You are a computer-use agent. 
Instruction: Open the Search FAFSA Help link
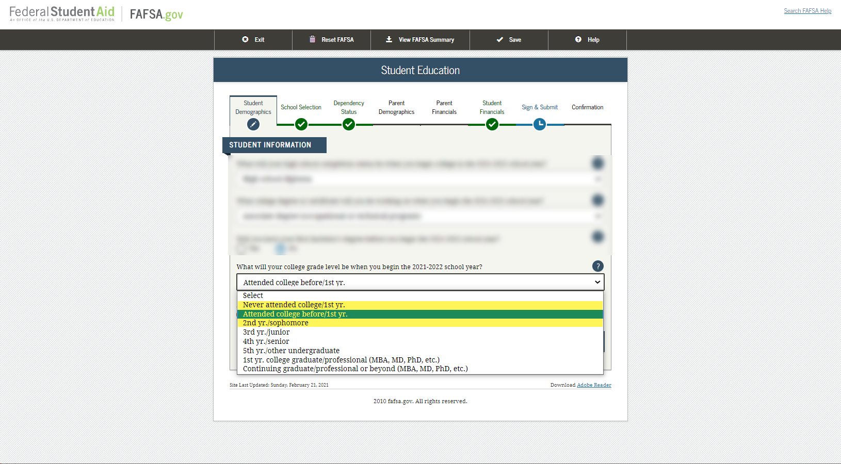point(807,11)
